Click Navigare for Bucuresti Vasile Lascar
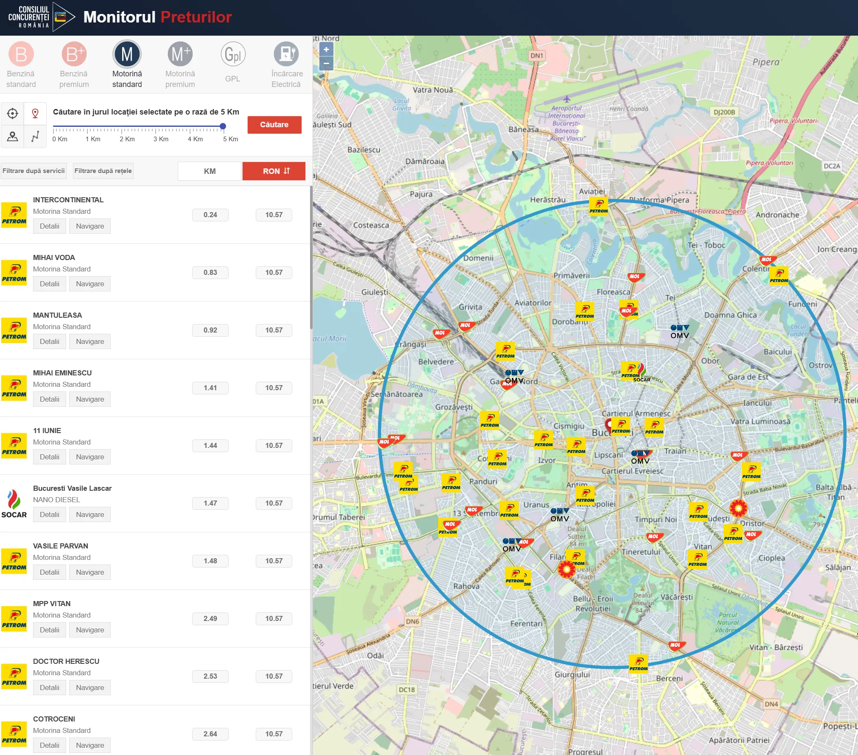Image resolution: width=858 pixels, height=755 pixels. click(x=90, y=515)
